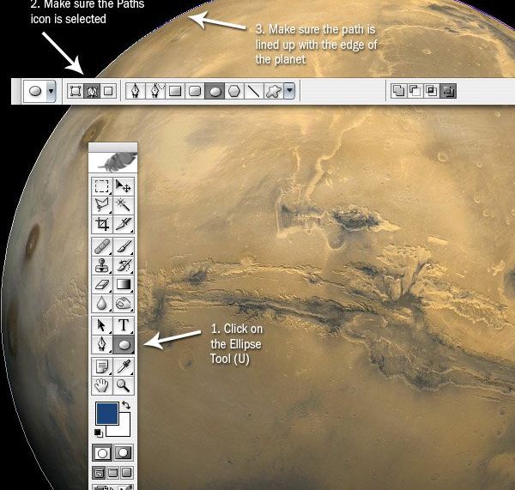Select the Path Selection arrow tool
The height and width of the screenshot is (490, 515).
tap(102, 325)
